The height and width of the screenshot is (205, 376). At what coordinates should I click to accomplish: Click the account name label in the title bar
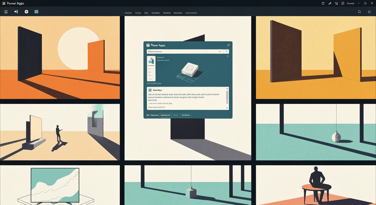coord(351,3)
